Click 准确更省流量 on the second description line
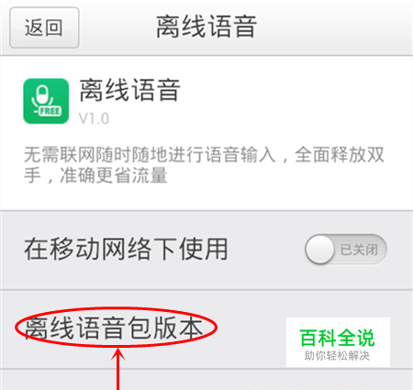This screenshot has width=413, height=390. click(x=114, y=175)
